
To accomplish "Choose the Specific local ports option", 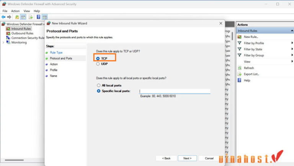I will 99,91.
